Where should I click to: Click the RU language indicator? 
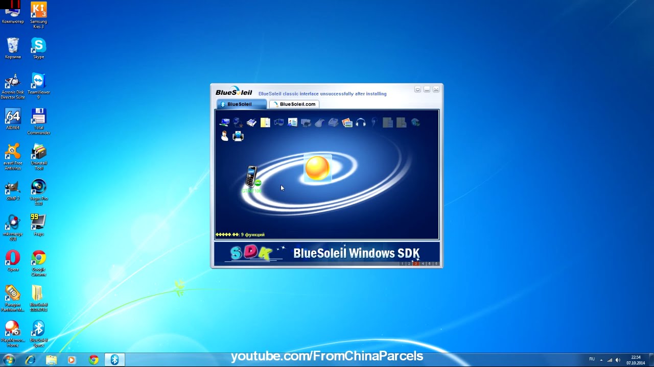pos(592,359)
